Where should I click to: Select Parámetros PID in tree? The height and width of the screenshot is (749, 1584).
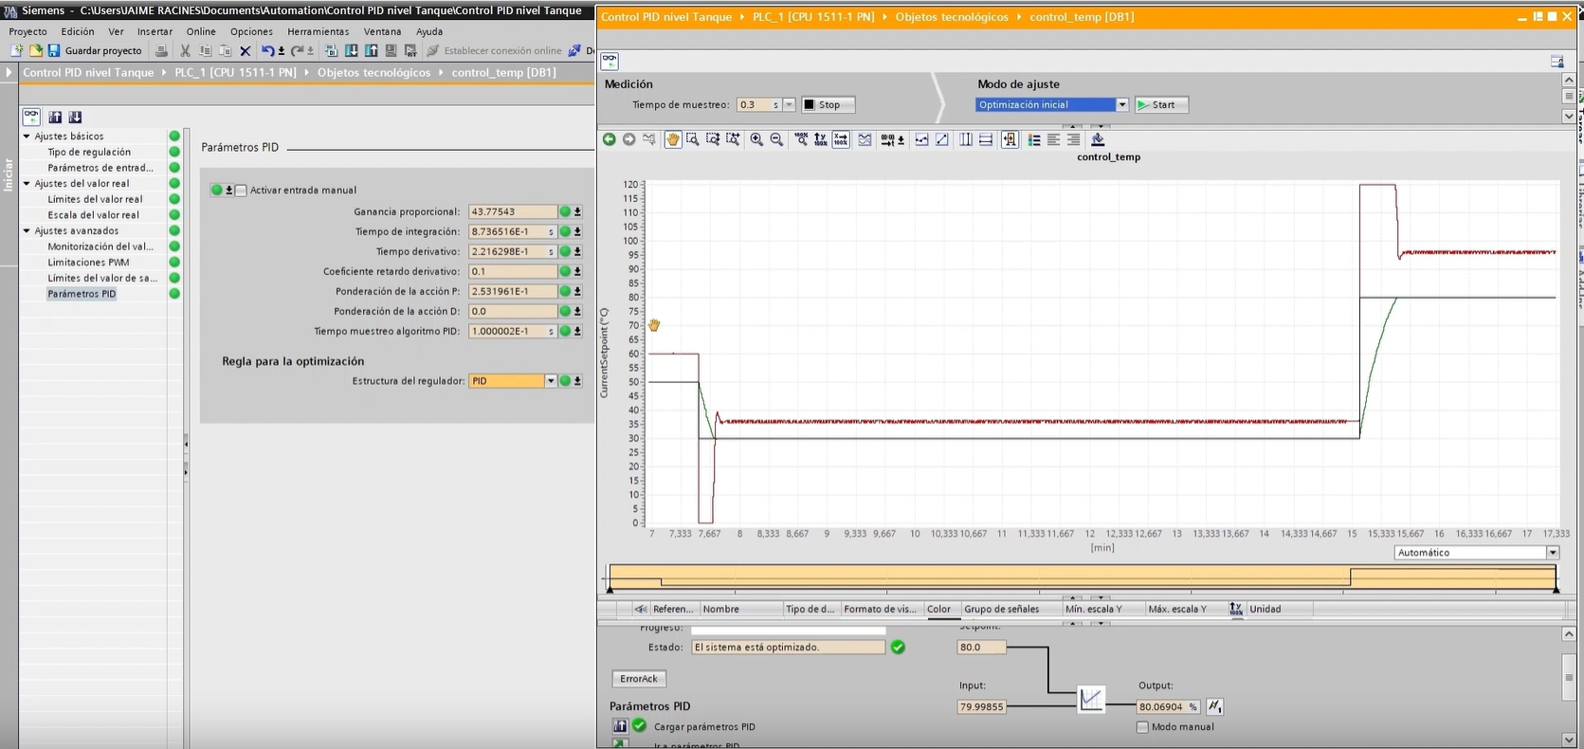82,294
